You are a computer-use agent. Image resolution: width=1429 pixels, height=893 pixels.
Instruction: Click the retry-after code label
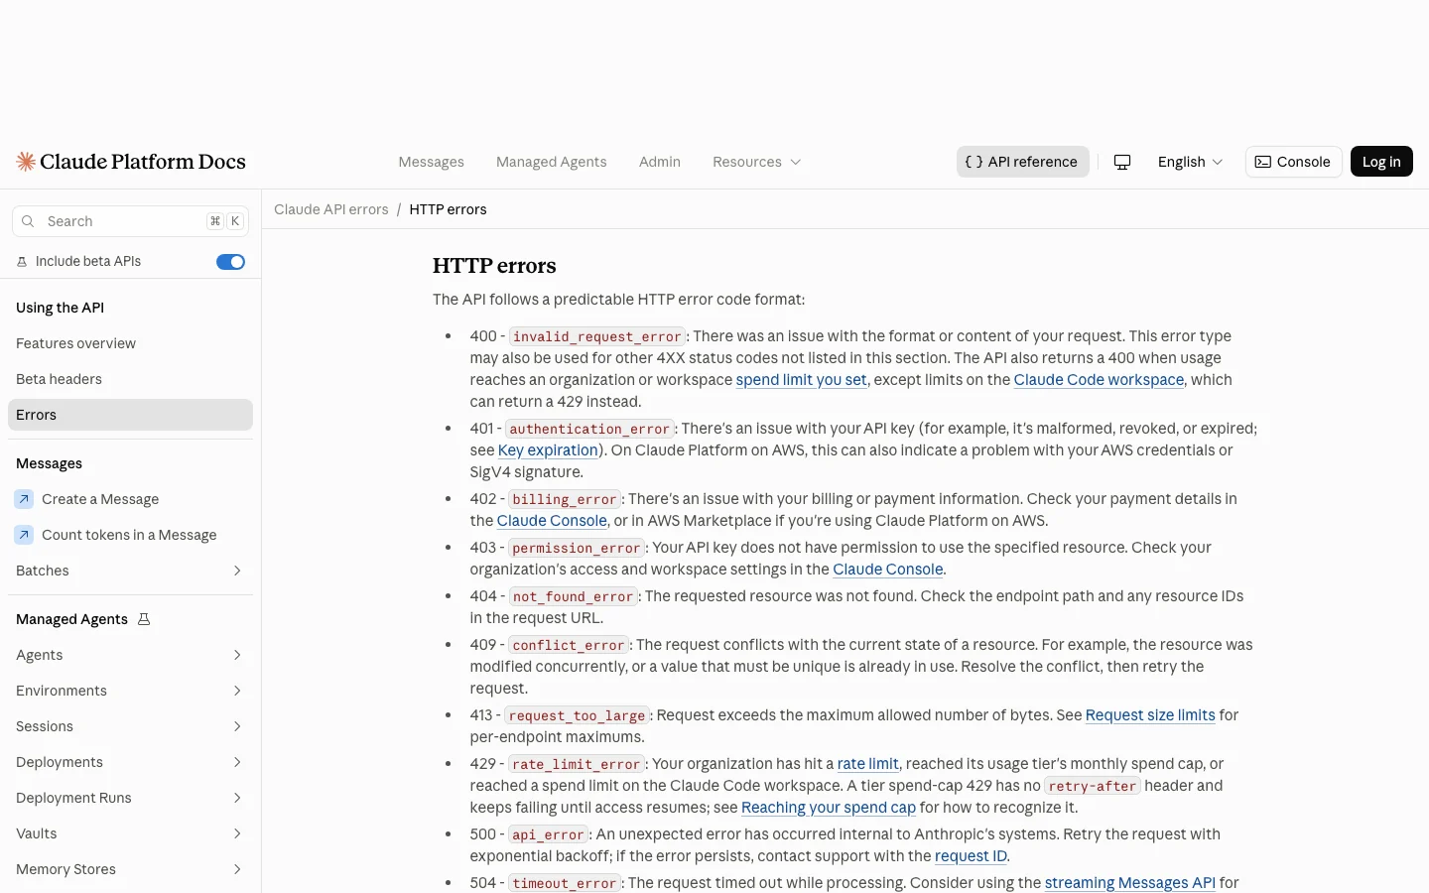click(1093, 786)
